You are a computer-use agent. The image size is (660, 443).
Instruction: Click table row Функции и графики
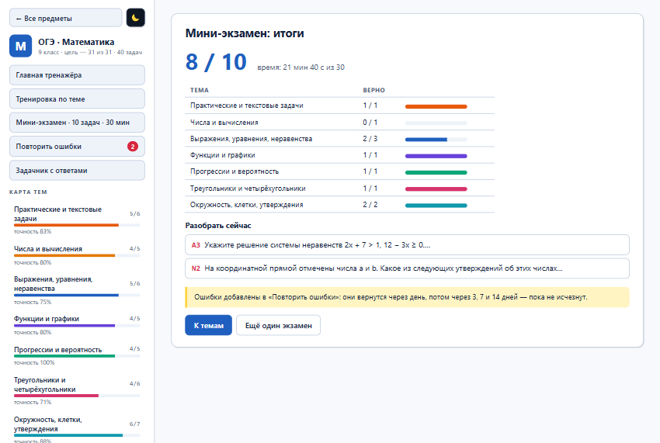(339, 155)
